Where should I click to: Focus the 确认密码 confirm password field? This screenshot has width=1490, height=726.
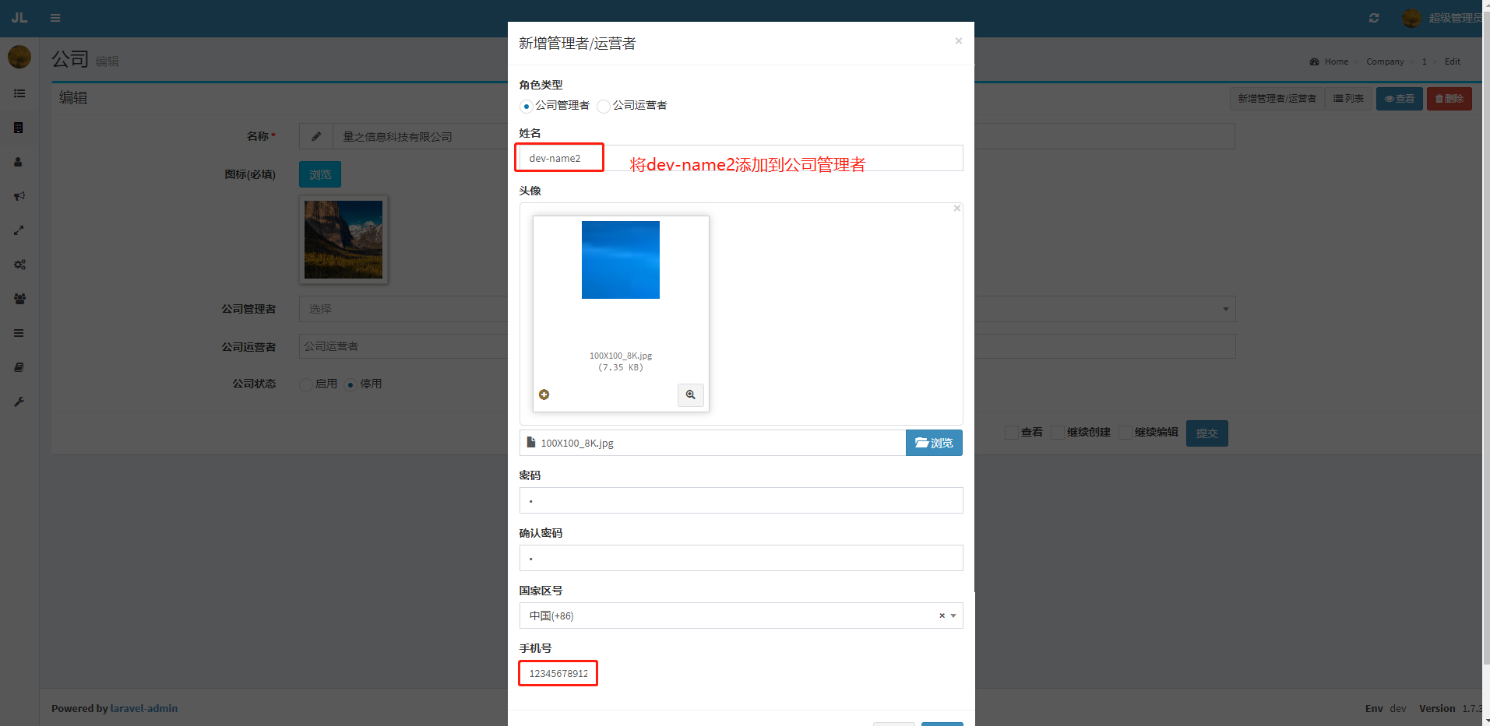point(741,558)
